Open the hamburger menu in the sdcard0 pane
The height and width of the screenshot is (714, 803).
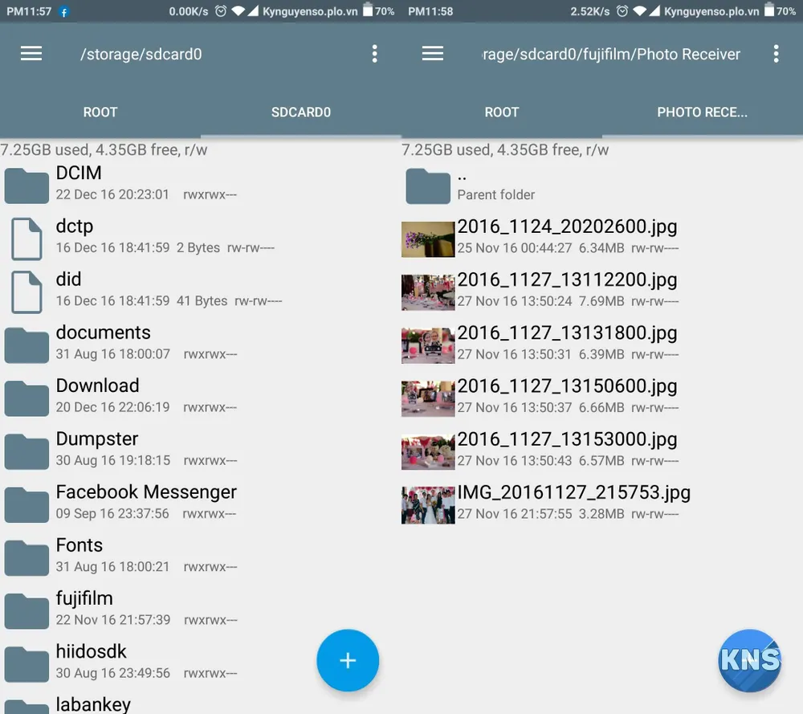coord(31,54)
